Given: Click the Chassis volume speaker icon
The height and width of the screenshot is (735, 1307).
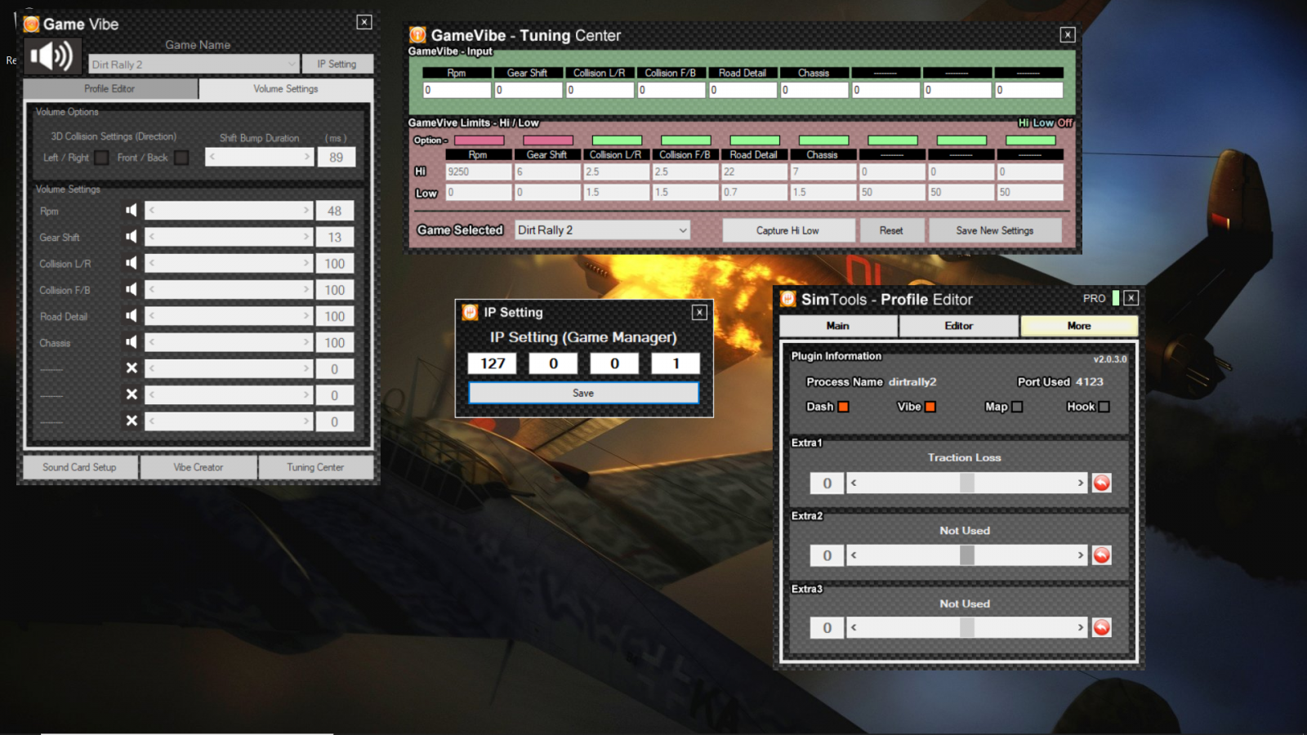Looking at the screenshot, I should coord(131,342).
